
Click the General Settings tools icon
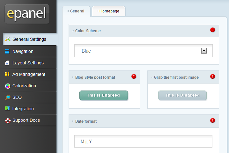tap(8, 39)
